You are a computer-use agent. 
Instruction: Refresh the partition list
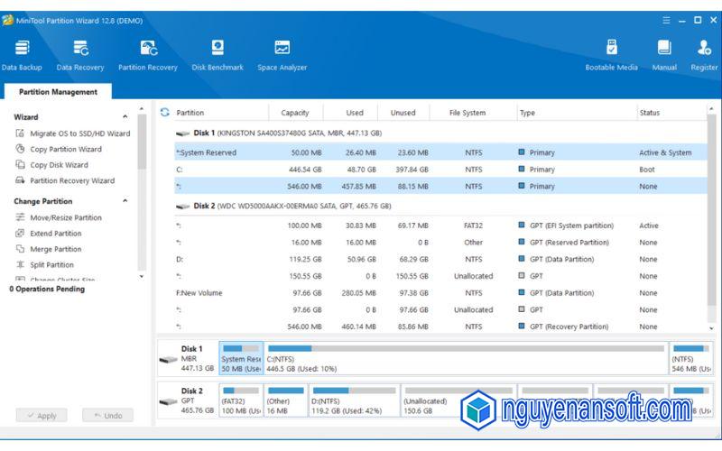165,112
